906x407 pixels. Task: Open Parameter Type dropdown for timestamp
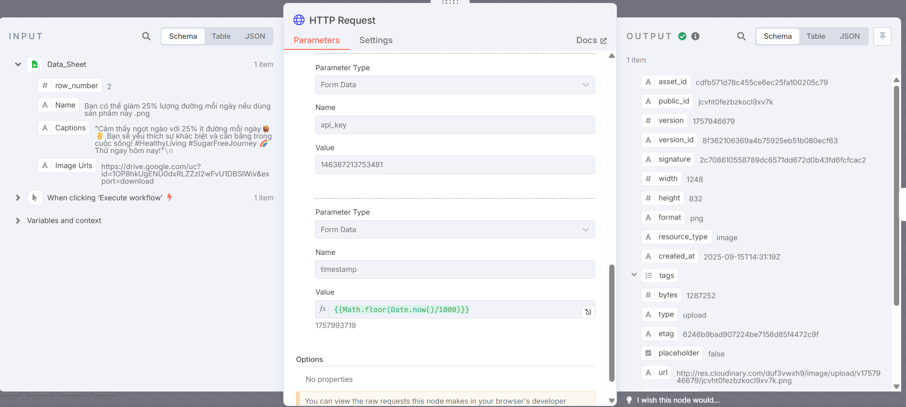[x=455, y=230]
